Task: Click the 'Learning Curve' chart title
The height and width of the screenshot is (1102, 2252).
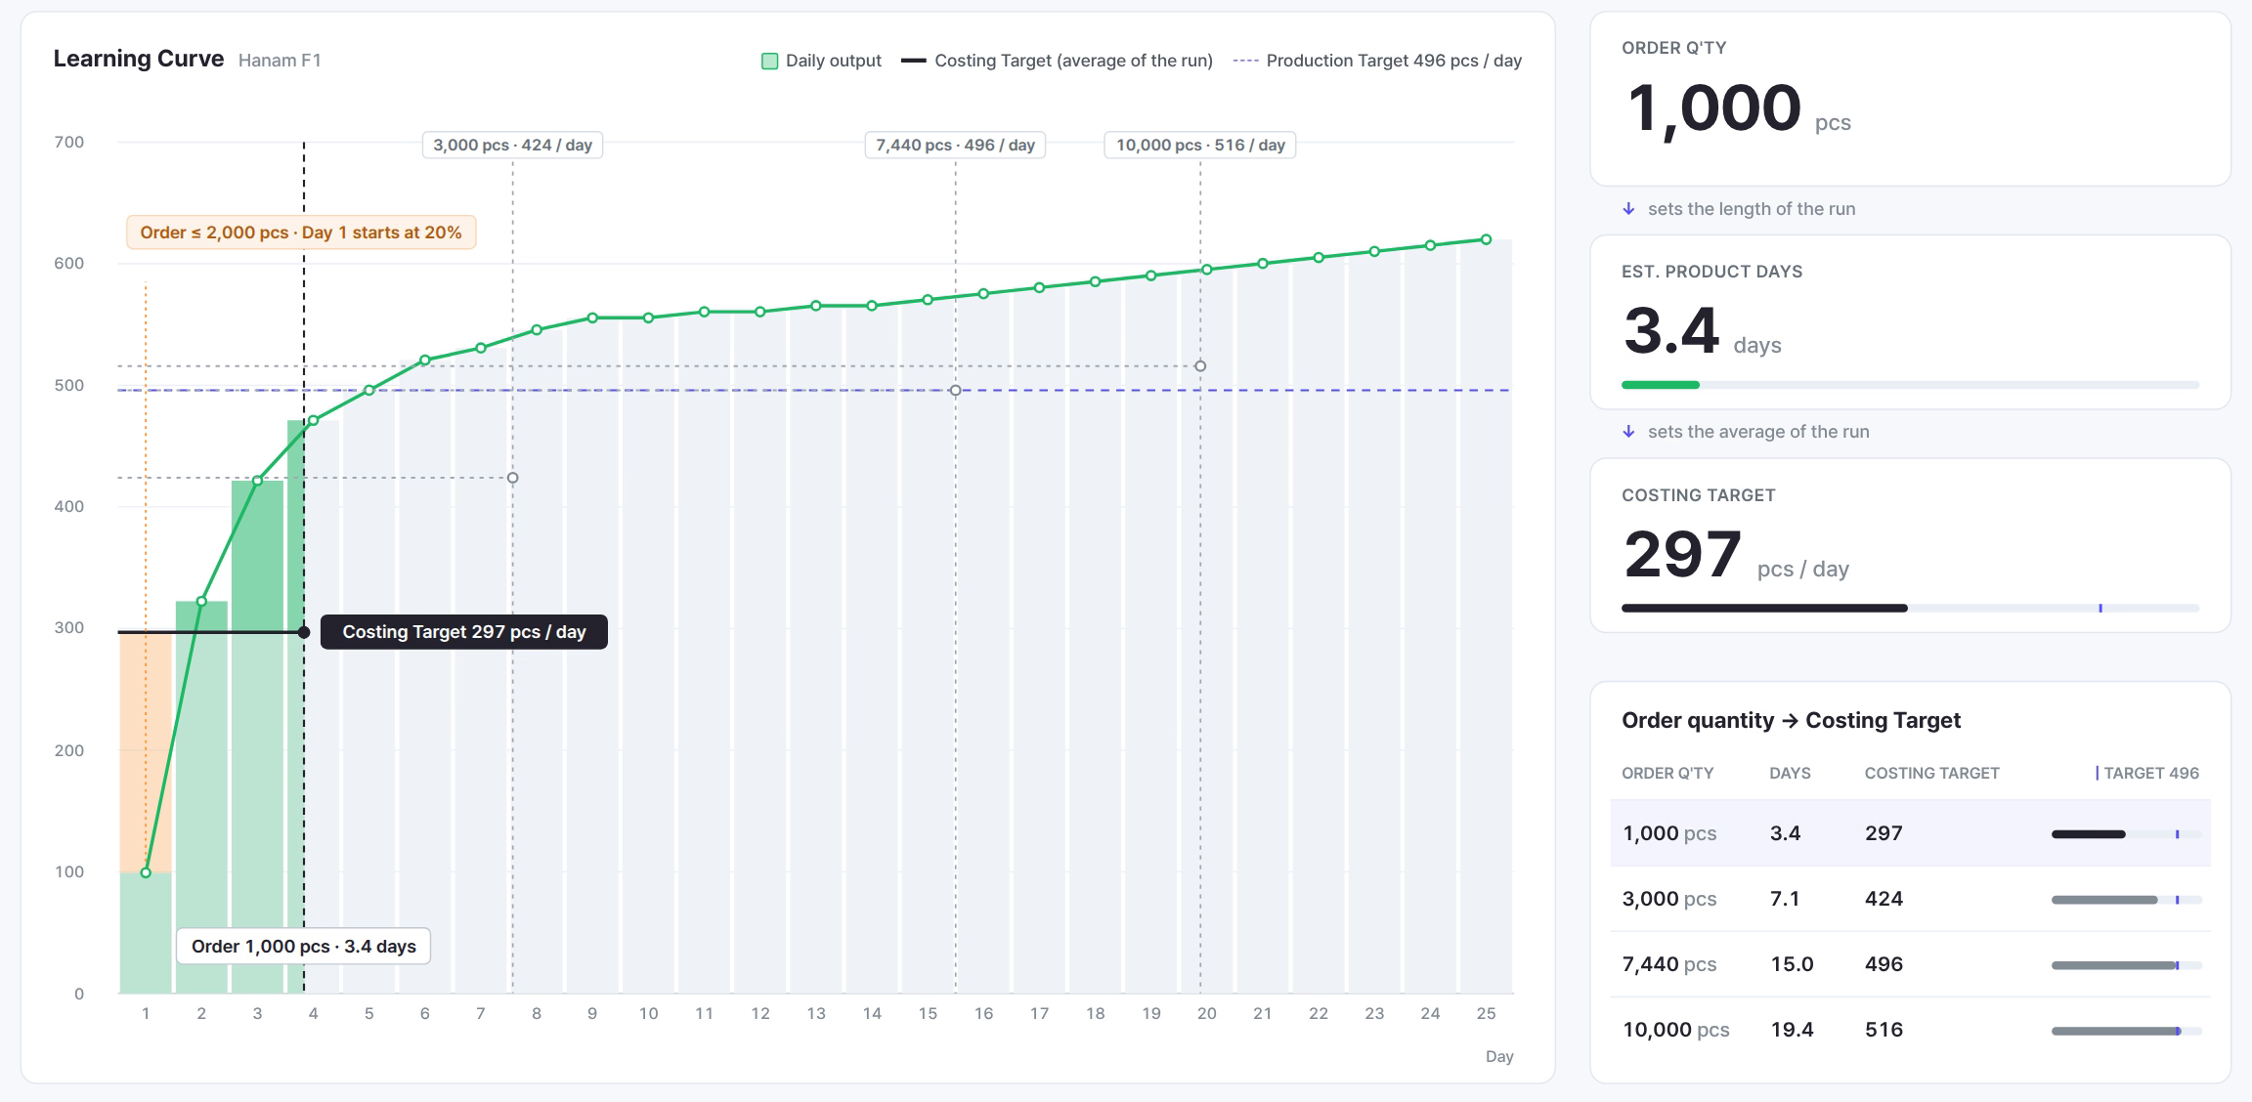Action: coord(139,59)
